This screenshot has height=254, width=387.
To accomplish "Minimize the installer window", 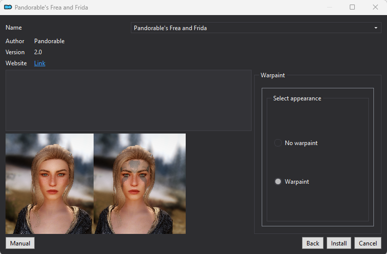I will pyautogui.click(x=330, y=7).
